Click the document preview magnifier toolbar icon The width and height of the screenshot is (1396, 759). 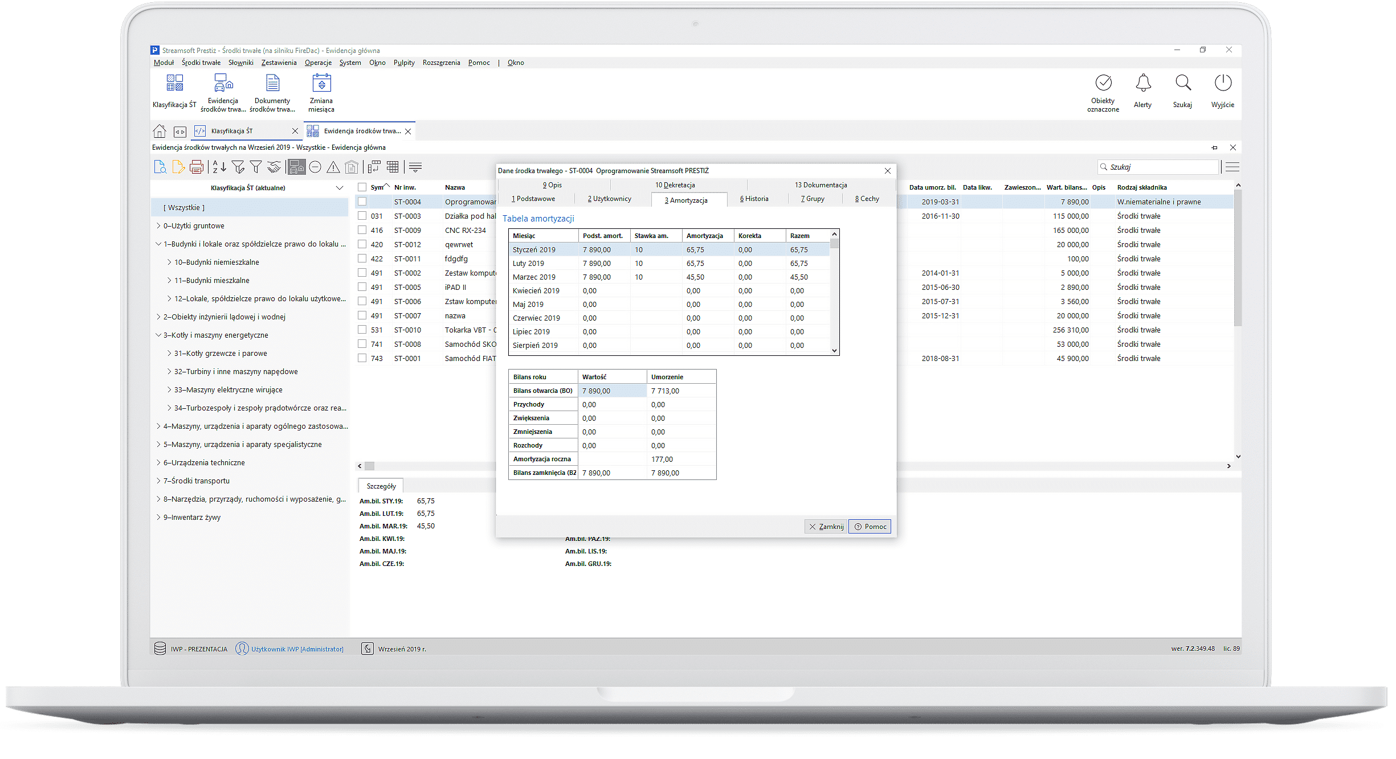tap(160, 167)
